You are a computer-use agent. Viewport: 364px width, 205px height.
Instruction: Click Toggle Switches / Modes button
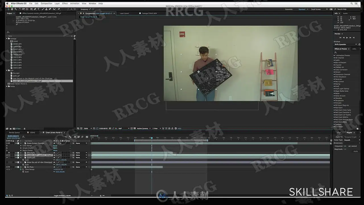point(62,196)
